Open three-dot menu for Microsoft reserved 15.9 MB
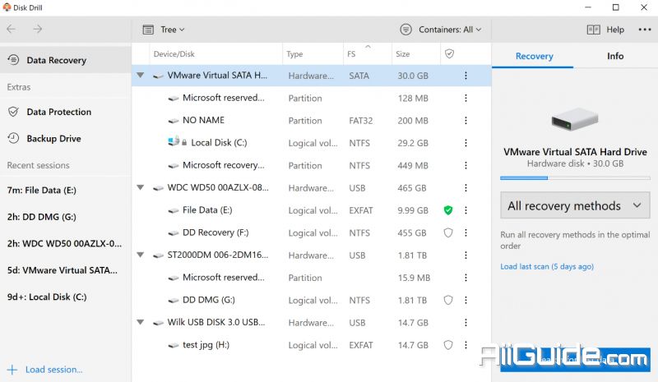Image resolution: width=658 pixels, height=382 pixels. pos(466,278)
